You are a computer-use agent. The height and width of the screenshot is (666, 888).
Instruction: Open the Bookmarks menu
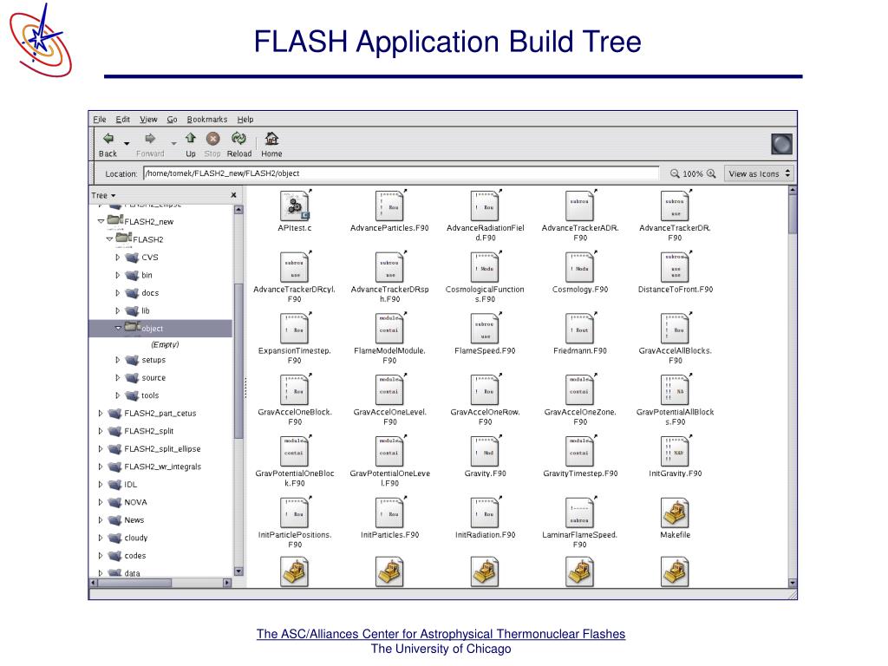[x=207, y=120]
